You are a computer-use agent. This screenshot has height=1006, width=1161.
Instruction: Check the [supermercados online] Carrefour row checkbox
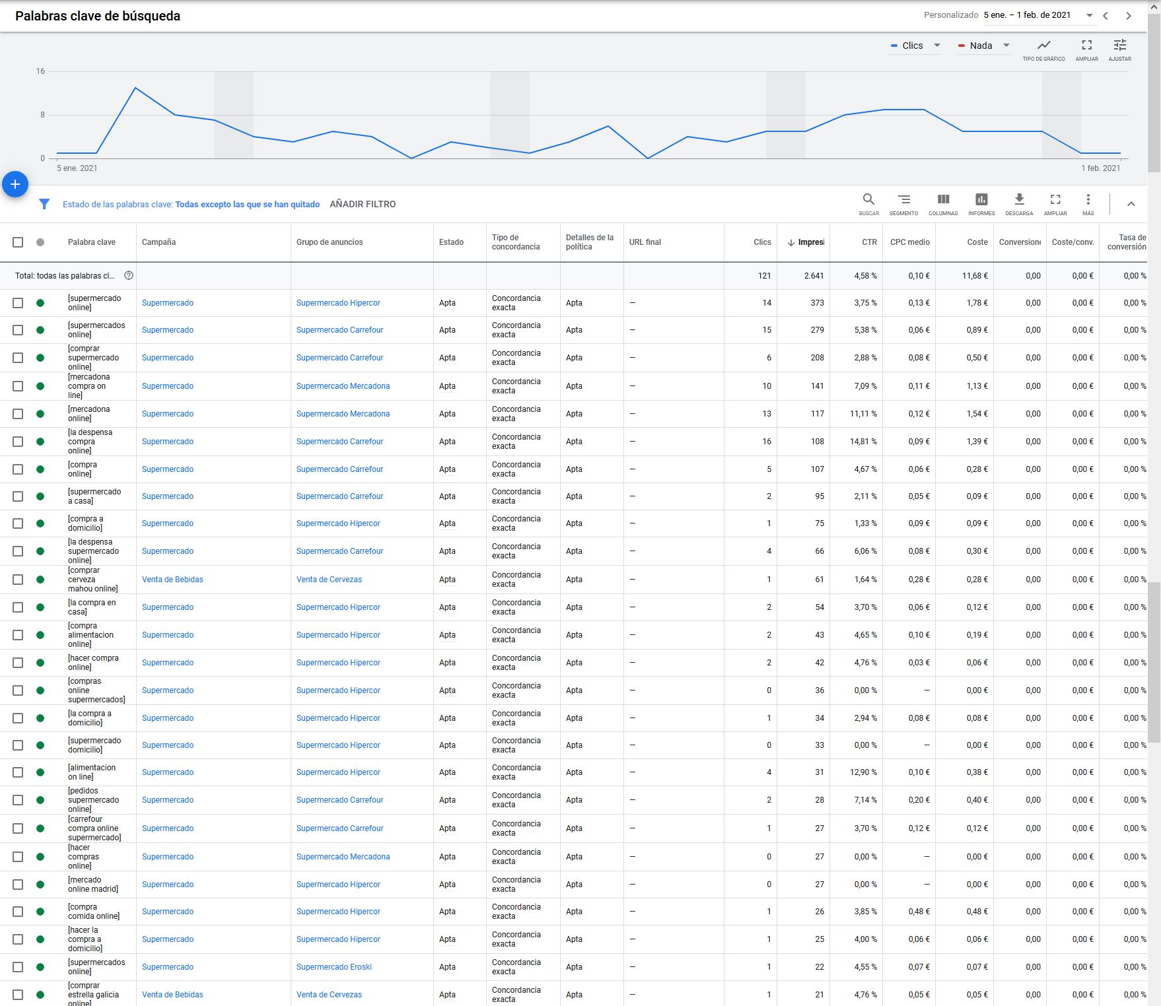(x=18, y=330)
